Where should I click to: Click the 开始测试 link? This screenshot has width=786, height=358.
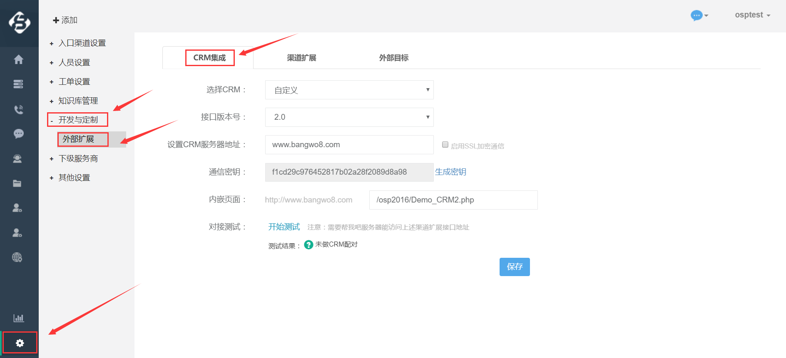pos(284,227)
